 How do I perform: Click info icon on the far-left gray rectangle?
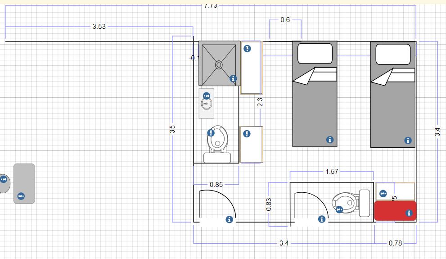21,196
